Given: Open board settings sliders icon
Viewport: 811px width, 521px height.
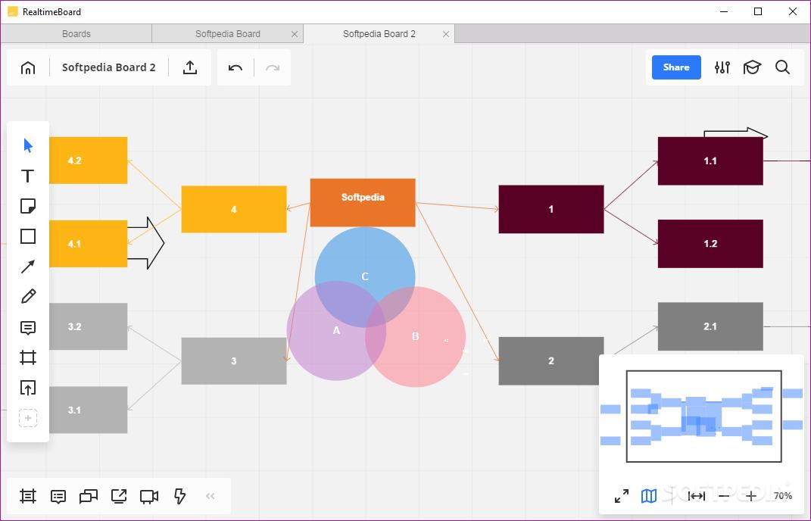Looking at the screenshot, I should [x=722, y=67].
